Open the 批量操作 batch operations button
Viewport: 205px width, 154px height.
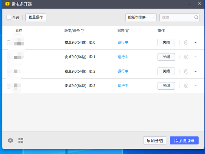coord(36,17)
